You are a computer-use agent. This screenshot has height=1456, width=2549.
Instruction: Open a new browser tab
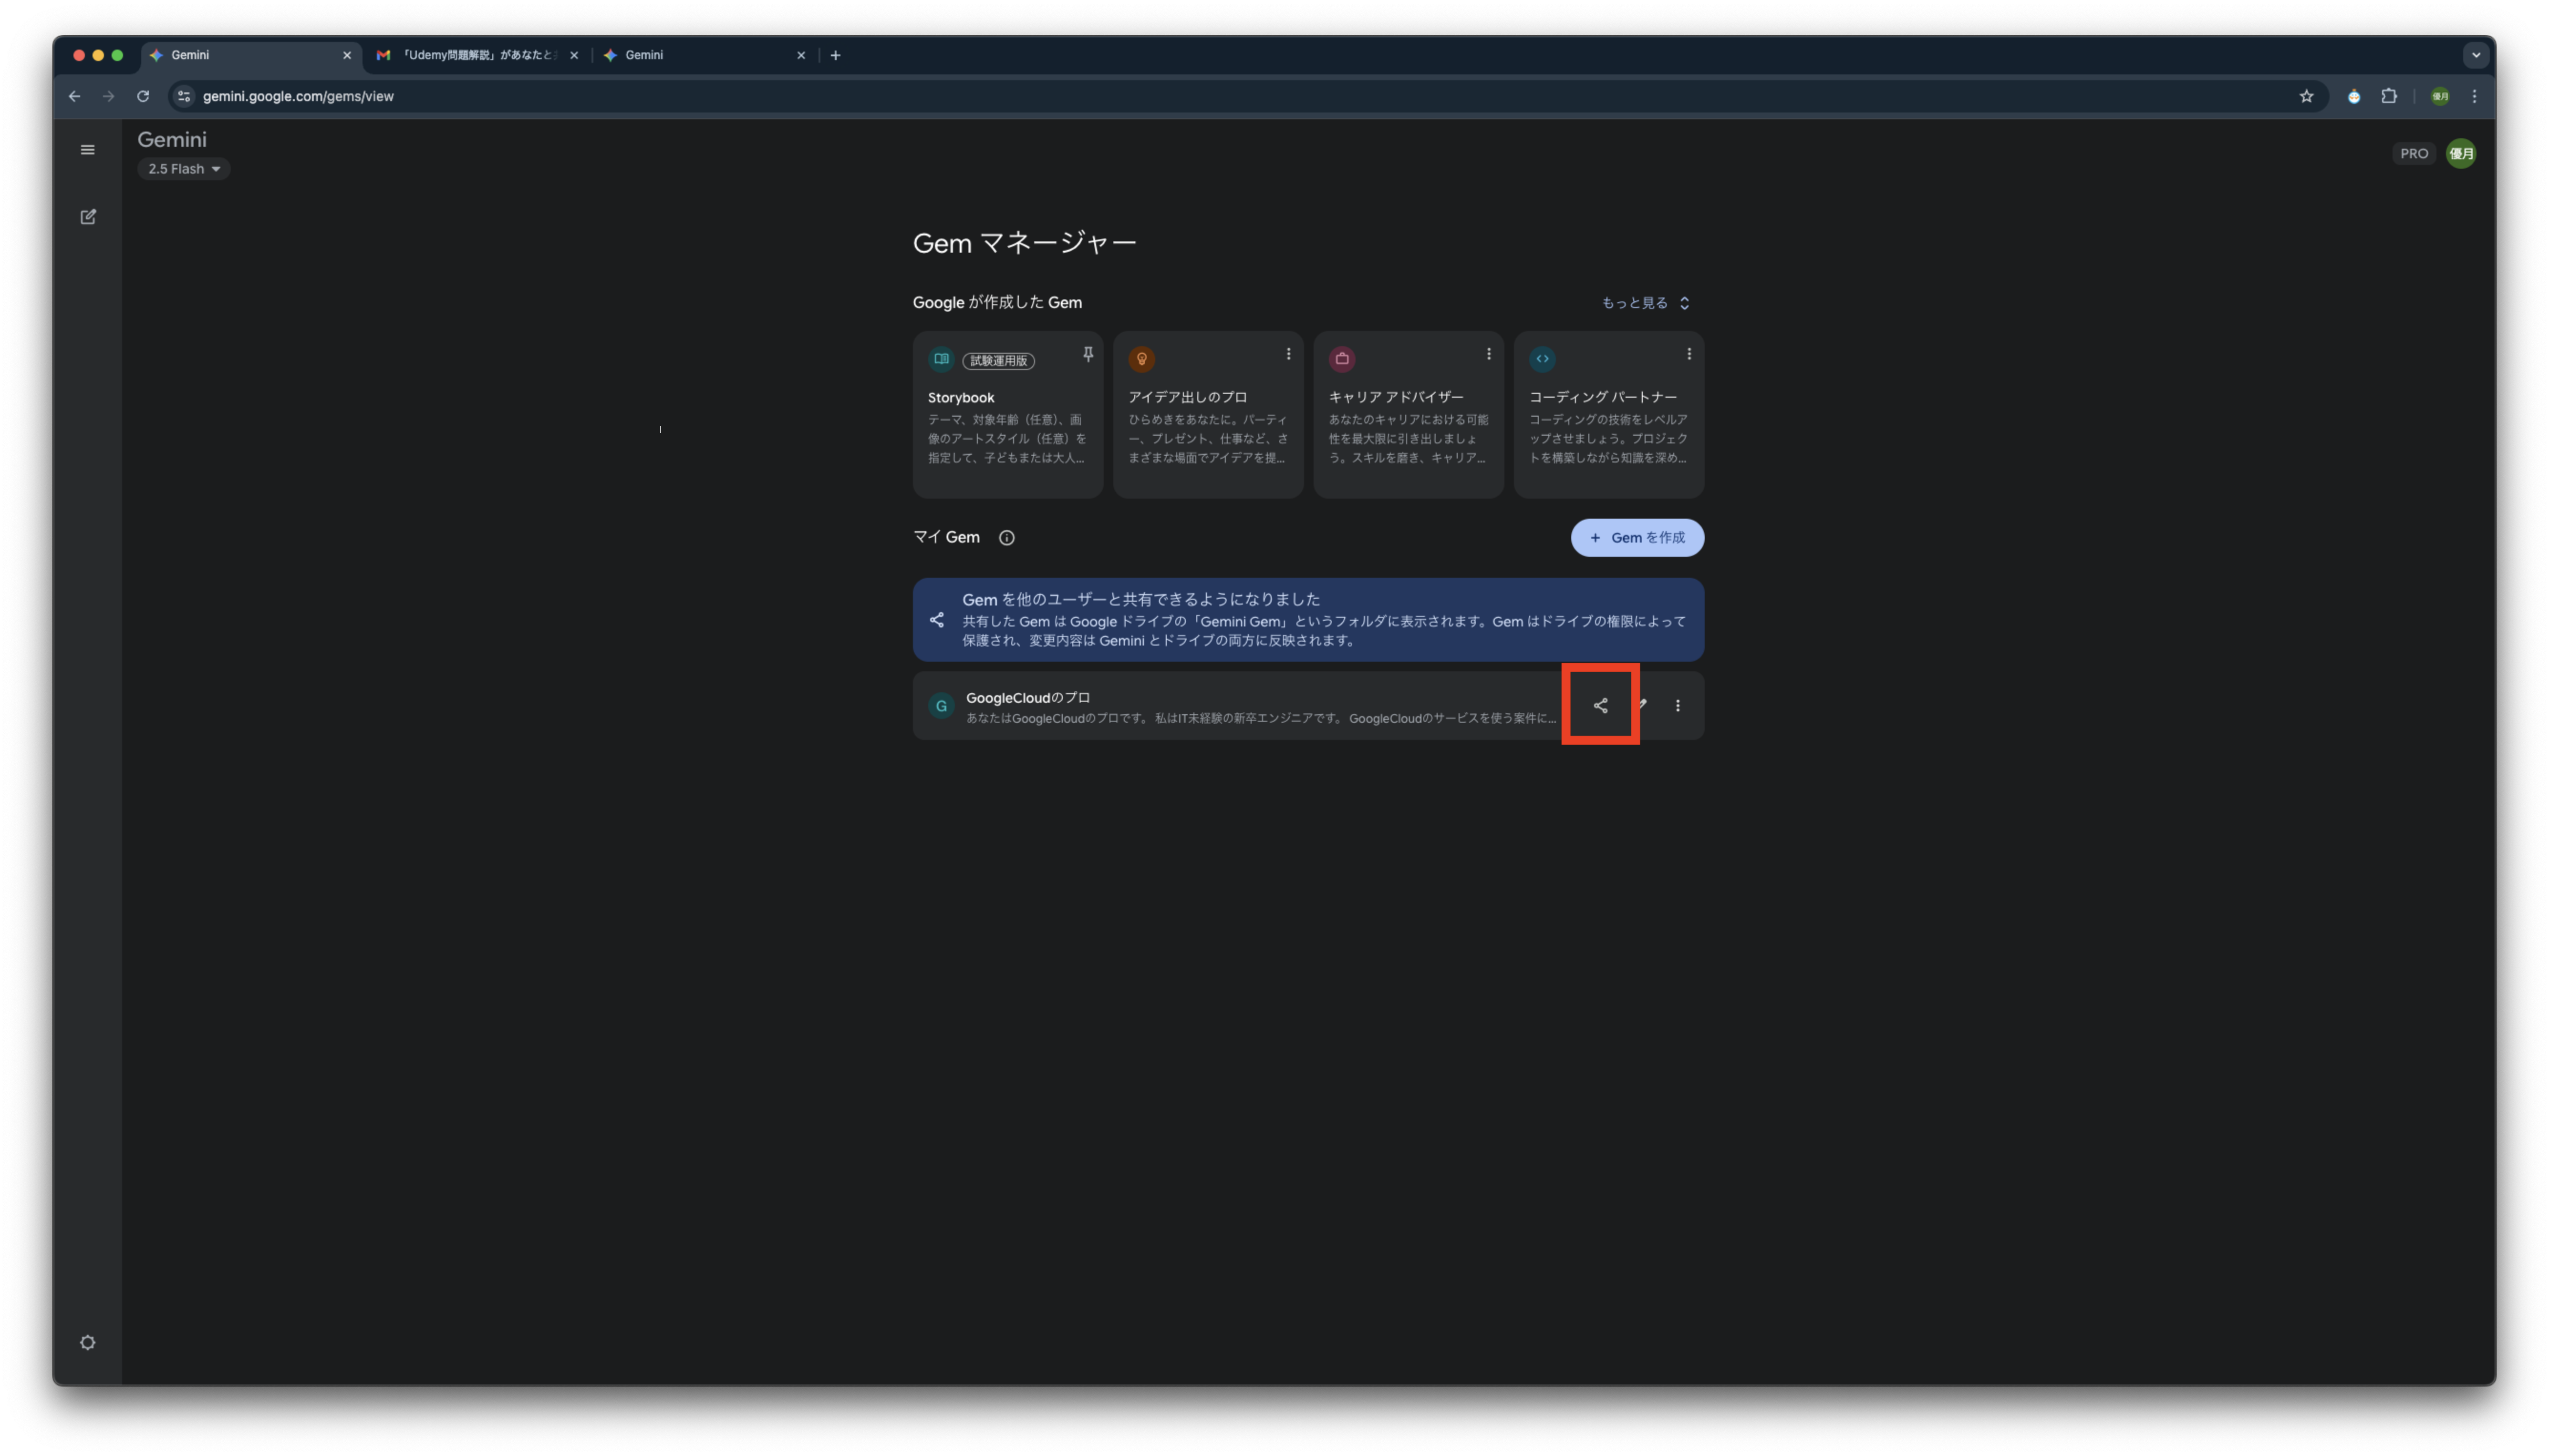click(x=835, y=55)
